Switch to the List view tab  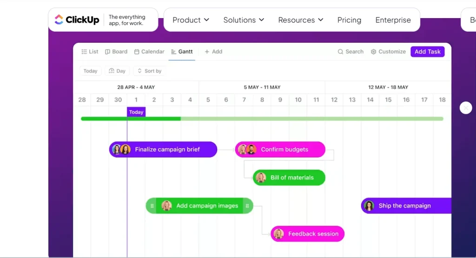(90, 52)
